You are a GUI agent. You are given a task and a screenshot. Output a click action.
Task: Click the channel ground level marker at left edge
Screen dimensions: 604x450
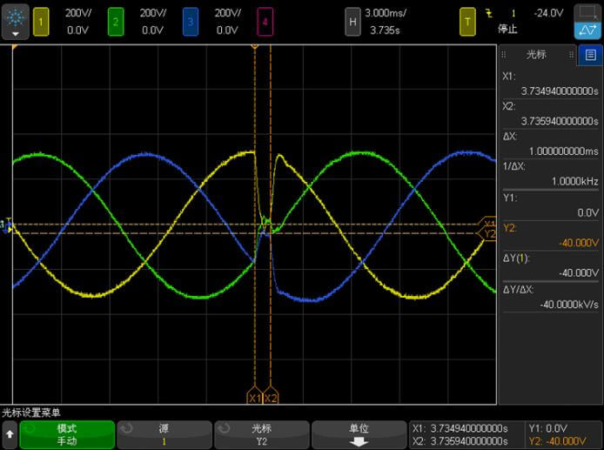7,225
